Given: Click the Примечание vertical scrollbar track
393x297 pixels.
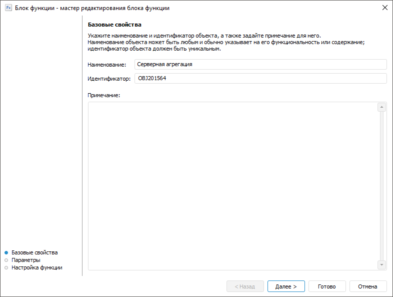Looking at the screenshot, I should point(381,186).
